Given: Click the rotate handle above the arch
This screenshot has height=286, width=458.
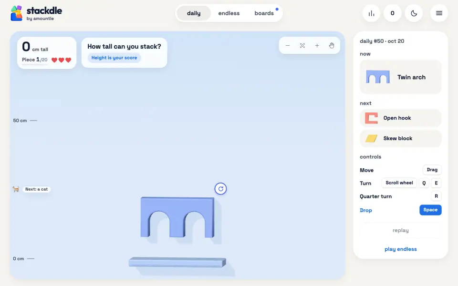Looking at the screenshot, I should (220, 189).
